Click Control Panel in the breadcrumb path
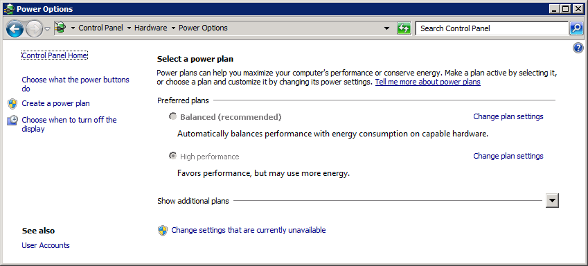This screenshot has height=266, width=588. (x=100, y=28)
